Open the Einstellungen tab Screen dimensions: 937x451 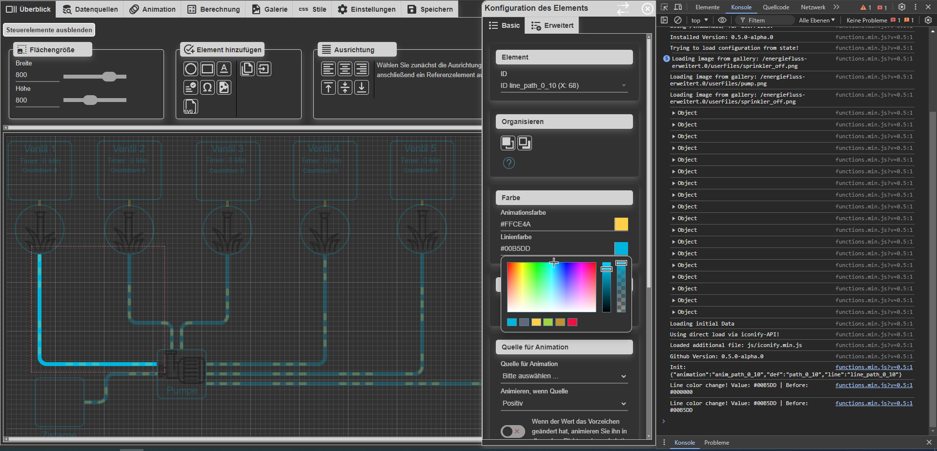point(367,9)
